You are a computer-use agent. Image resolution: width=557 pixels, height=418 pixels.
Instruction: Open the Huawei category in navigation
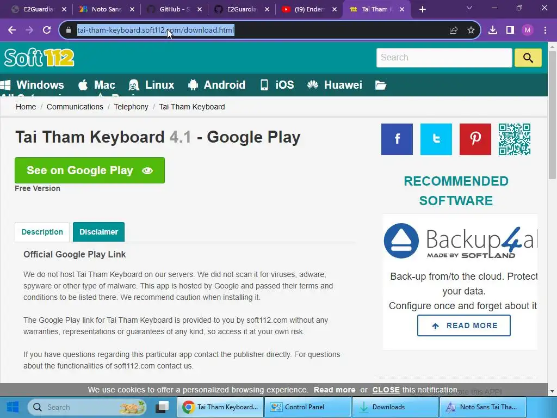click(335, 85)
